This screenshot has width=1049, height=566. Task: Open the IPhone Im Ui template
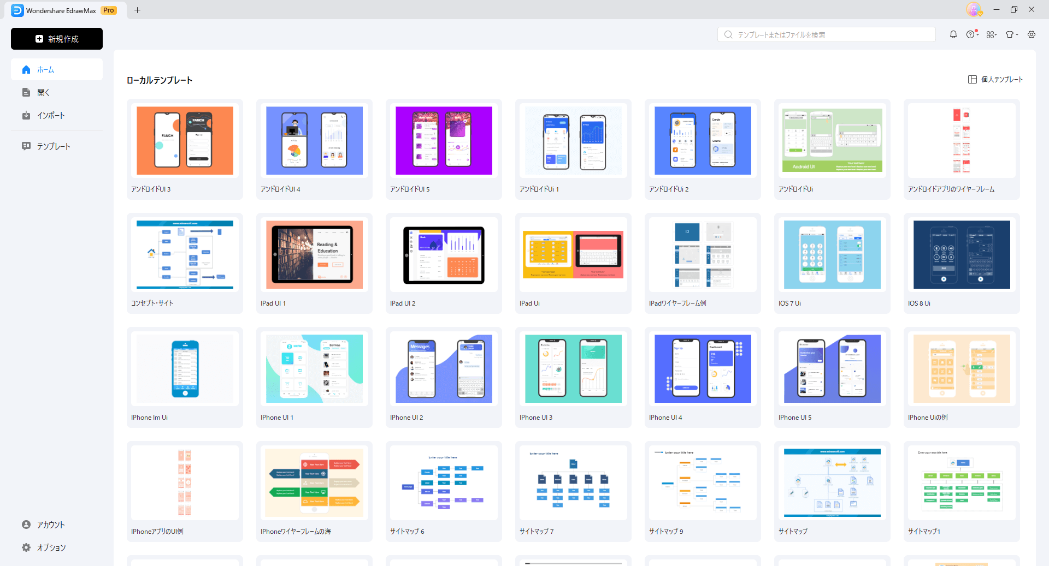coord(185,377)
